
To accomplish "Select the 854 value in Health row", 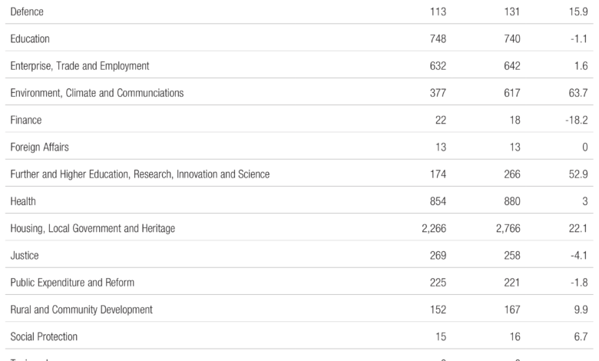I will tap(438, 201).
